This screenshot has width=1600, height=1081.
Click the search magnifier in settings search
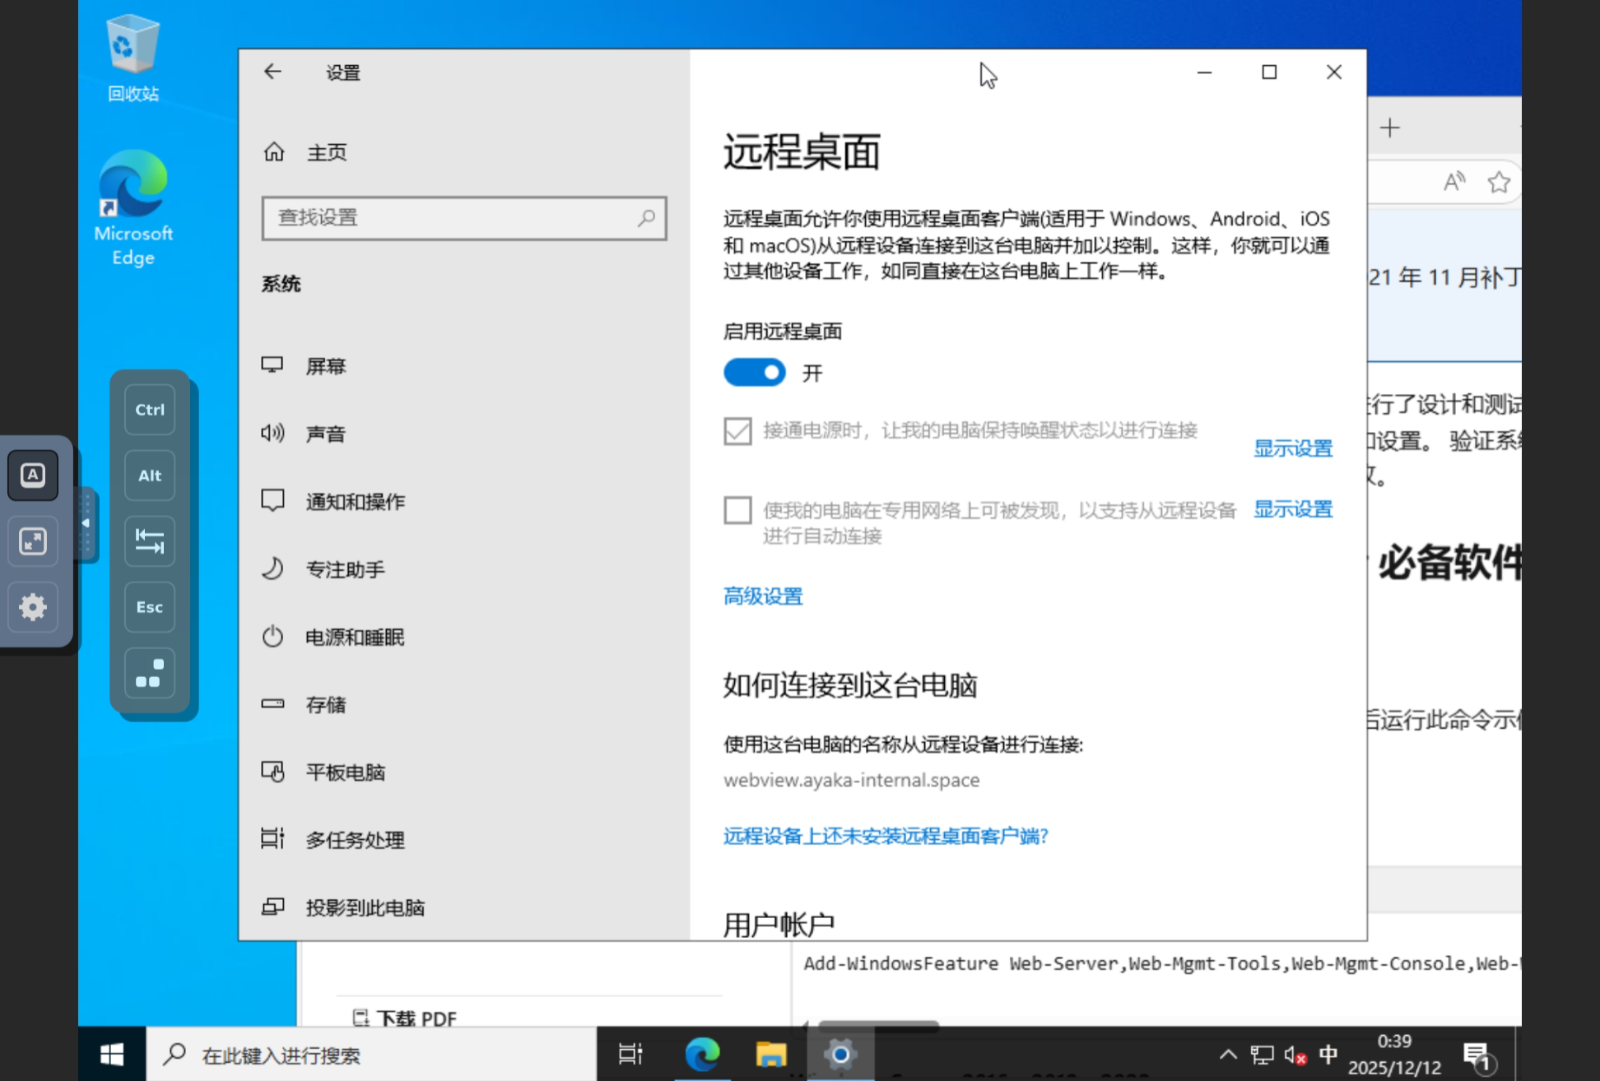(x=647, y=218)
